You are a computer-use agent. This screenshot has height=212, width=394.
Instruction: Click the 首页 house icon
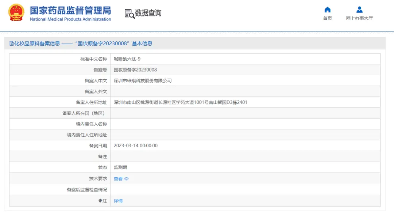pos(327,10)
